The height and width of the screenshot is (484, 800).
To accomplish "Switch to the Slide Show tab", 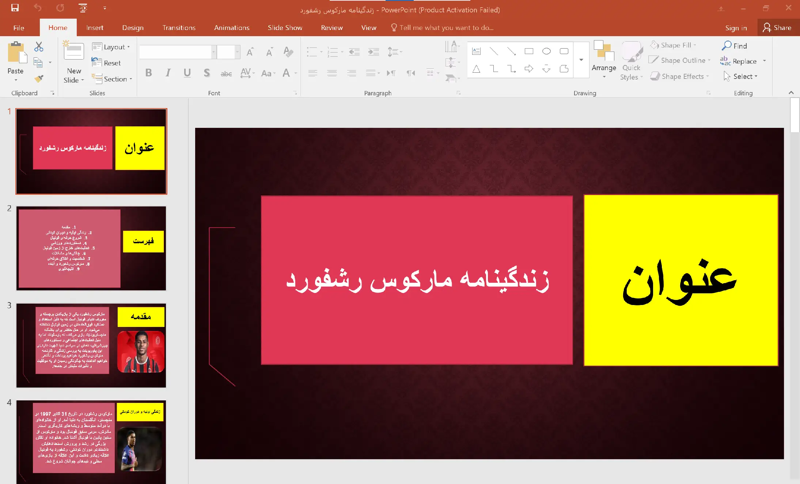I will click(285, 28).
